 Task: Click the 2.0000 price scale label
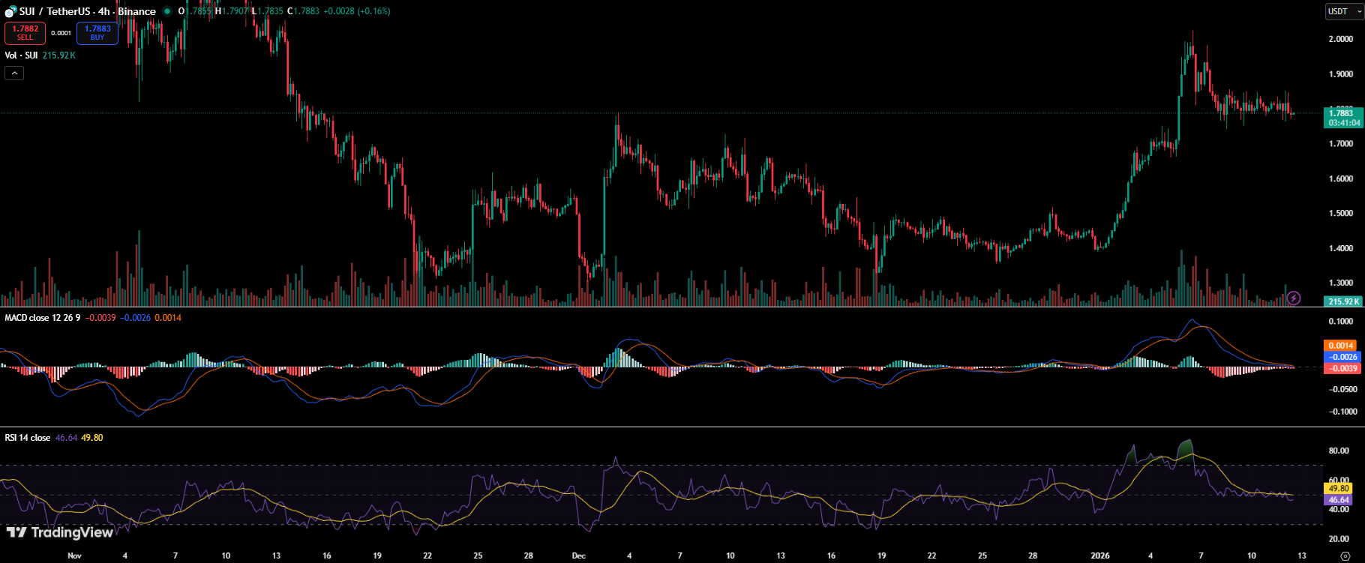tap(1341, 39)
